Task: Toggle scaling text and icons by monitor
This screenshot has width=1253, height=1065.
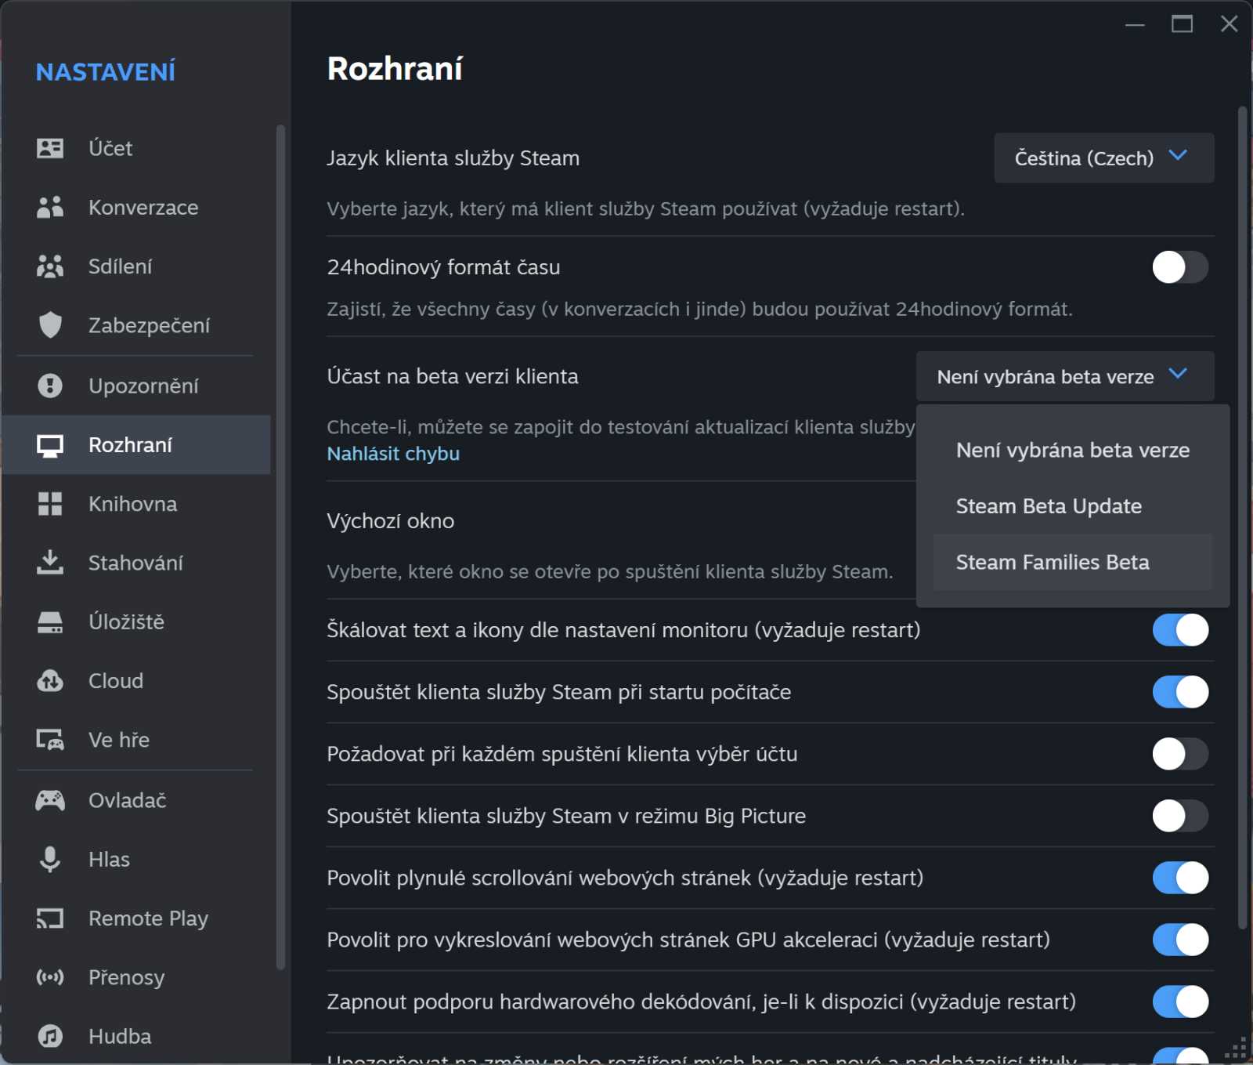Action: tap(1180, 630)
